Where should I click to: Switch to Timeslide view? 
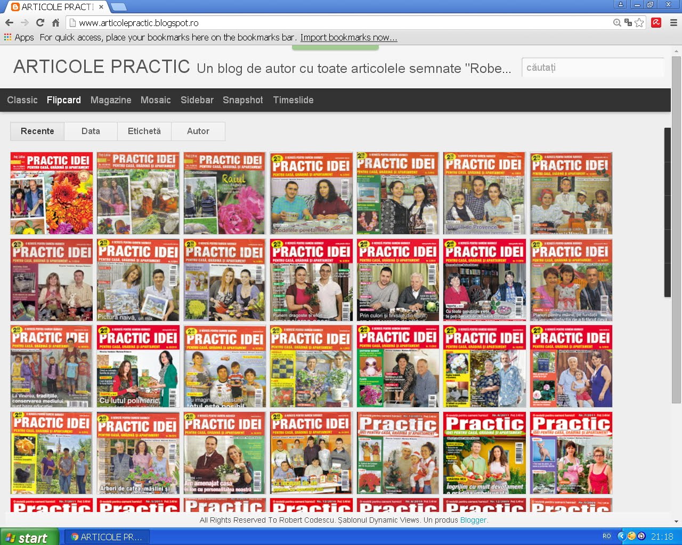coord(293,100)
